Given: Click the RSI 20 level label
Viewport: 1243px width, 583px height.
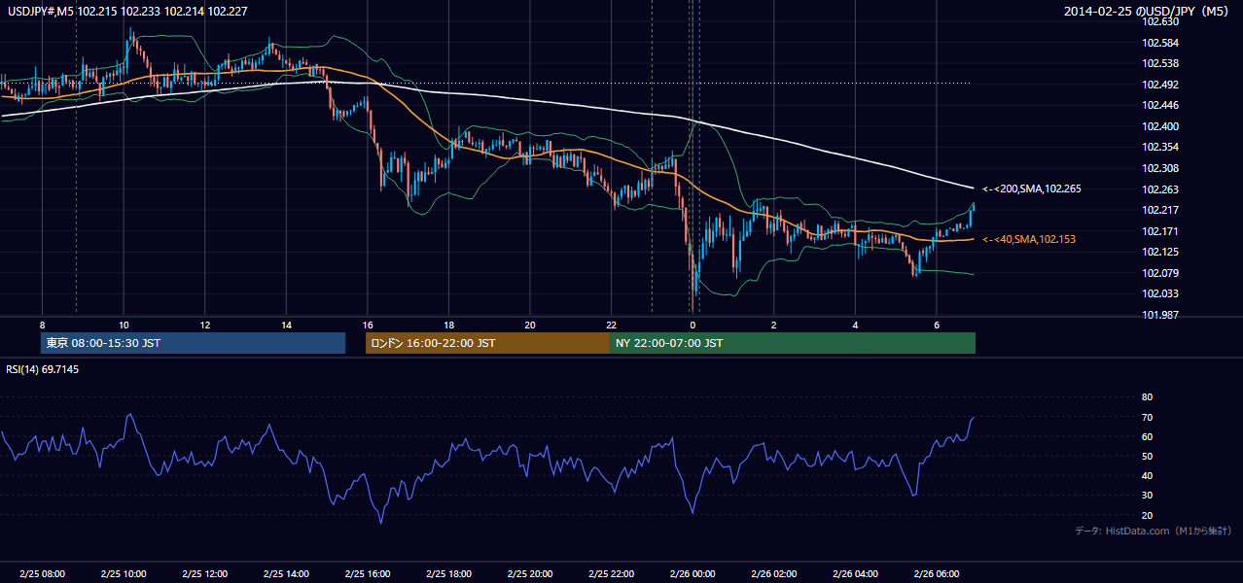Looking at the screenshot, I should (x=1147, y=515).
